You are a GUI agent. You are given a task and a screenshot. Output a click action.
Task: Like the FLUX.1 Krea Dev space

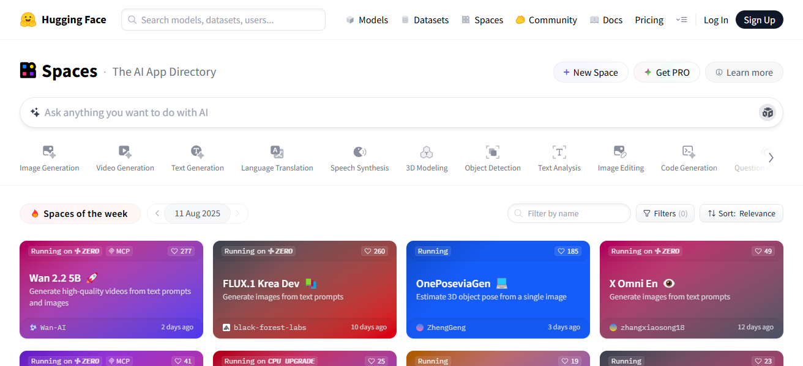(375, 251)
